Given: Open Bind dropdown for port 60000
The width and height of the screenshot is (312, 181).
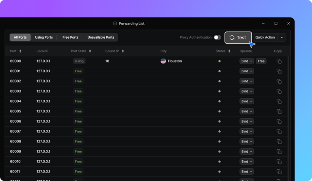Looking at the screenshot, I should (247, 61).
